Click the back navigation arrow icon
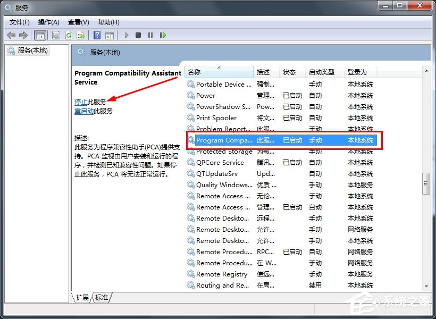Viewport: 436px width, 319px height. pos(11,35)
